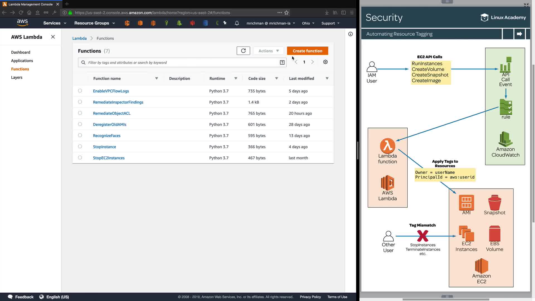Open the table preferences gear icon

(325, 62)
